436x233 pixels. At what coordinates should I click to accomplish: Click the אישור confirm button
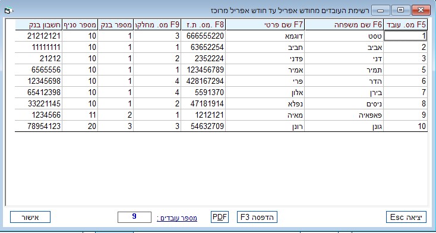point(30,217)
